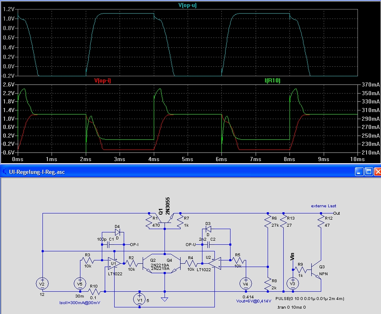
Task: Click the LTspice icon in schematic title bar
Action: coord(5,172)
